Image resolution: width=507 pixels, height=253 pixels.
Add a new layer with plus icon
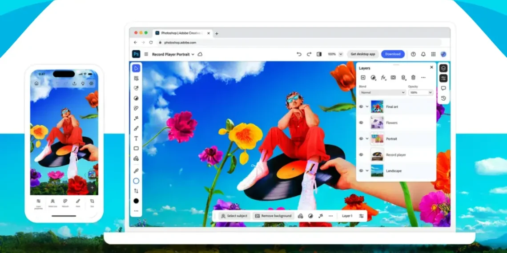click(363, 78)
